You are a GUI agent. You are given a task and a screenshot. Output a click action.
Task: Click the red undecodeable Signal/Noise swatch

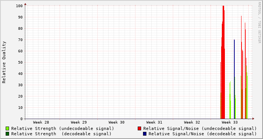coord(139,128)
